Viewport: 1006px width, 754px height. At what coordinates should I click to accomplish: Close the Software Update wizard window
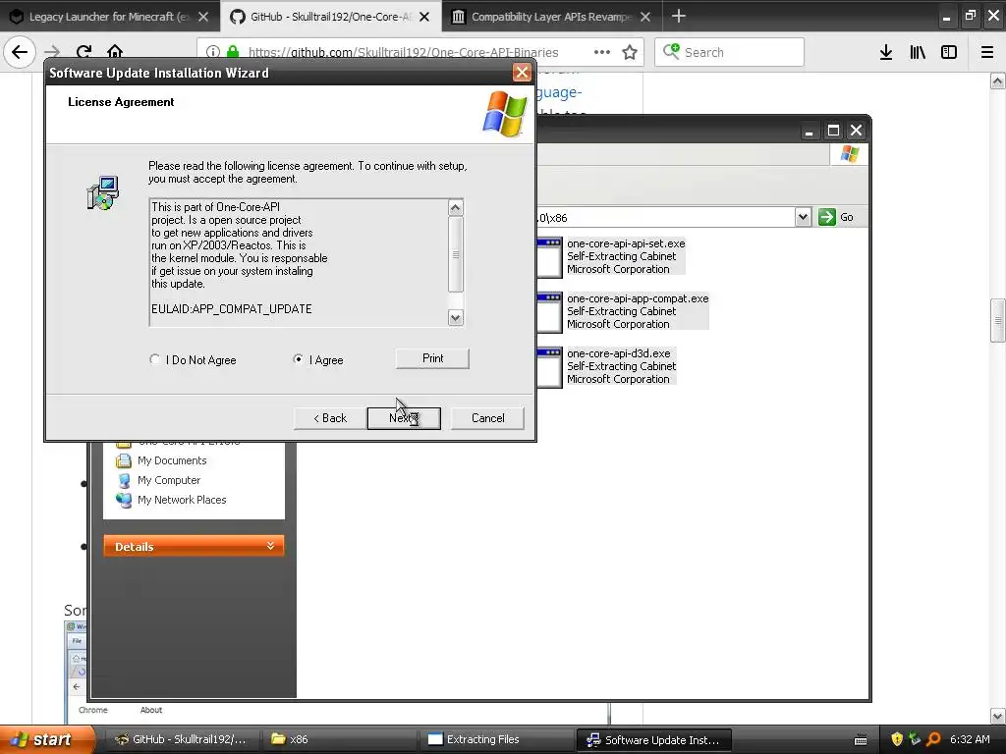(523, 73)
